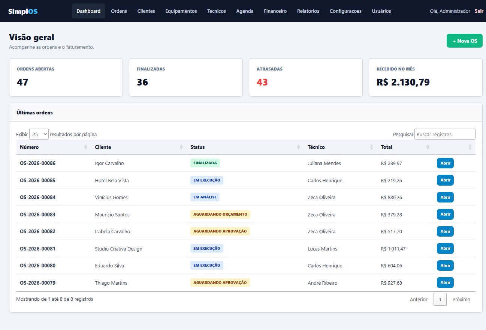Image resolution: width=486 pixels, height=330 pixels.
Task: Open the Dashboard menu item
Action: click(88, 11)
